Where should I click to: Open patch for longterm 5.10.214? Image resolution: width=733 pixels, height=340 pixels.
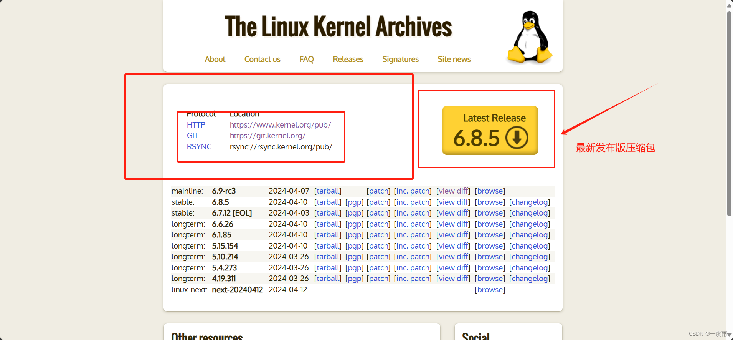[x=379, y=257]
